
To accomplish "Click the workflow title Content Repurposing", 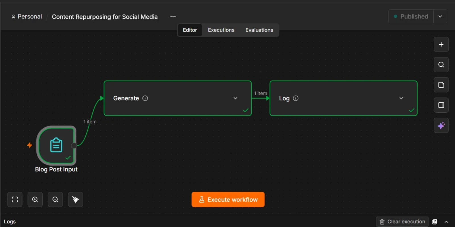I will point(105,17).
